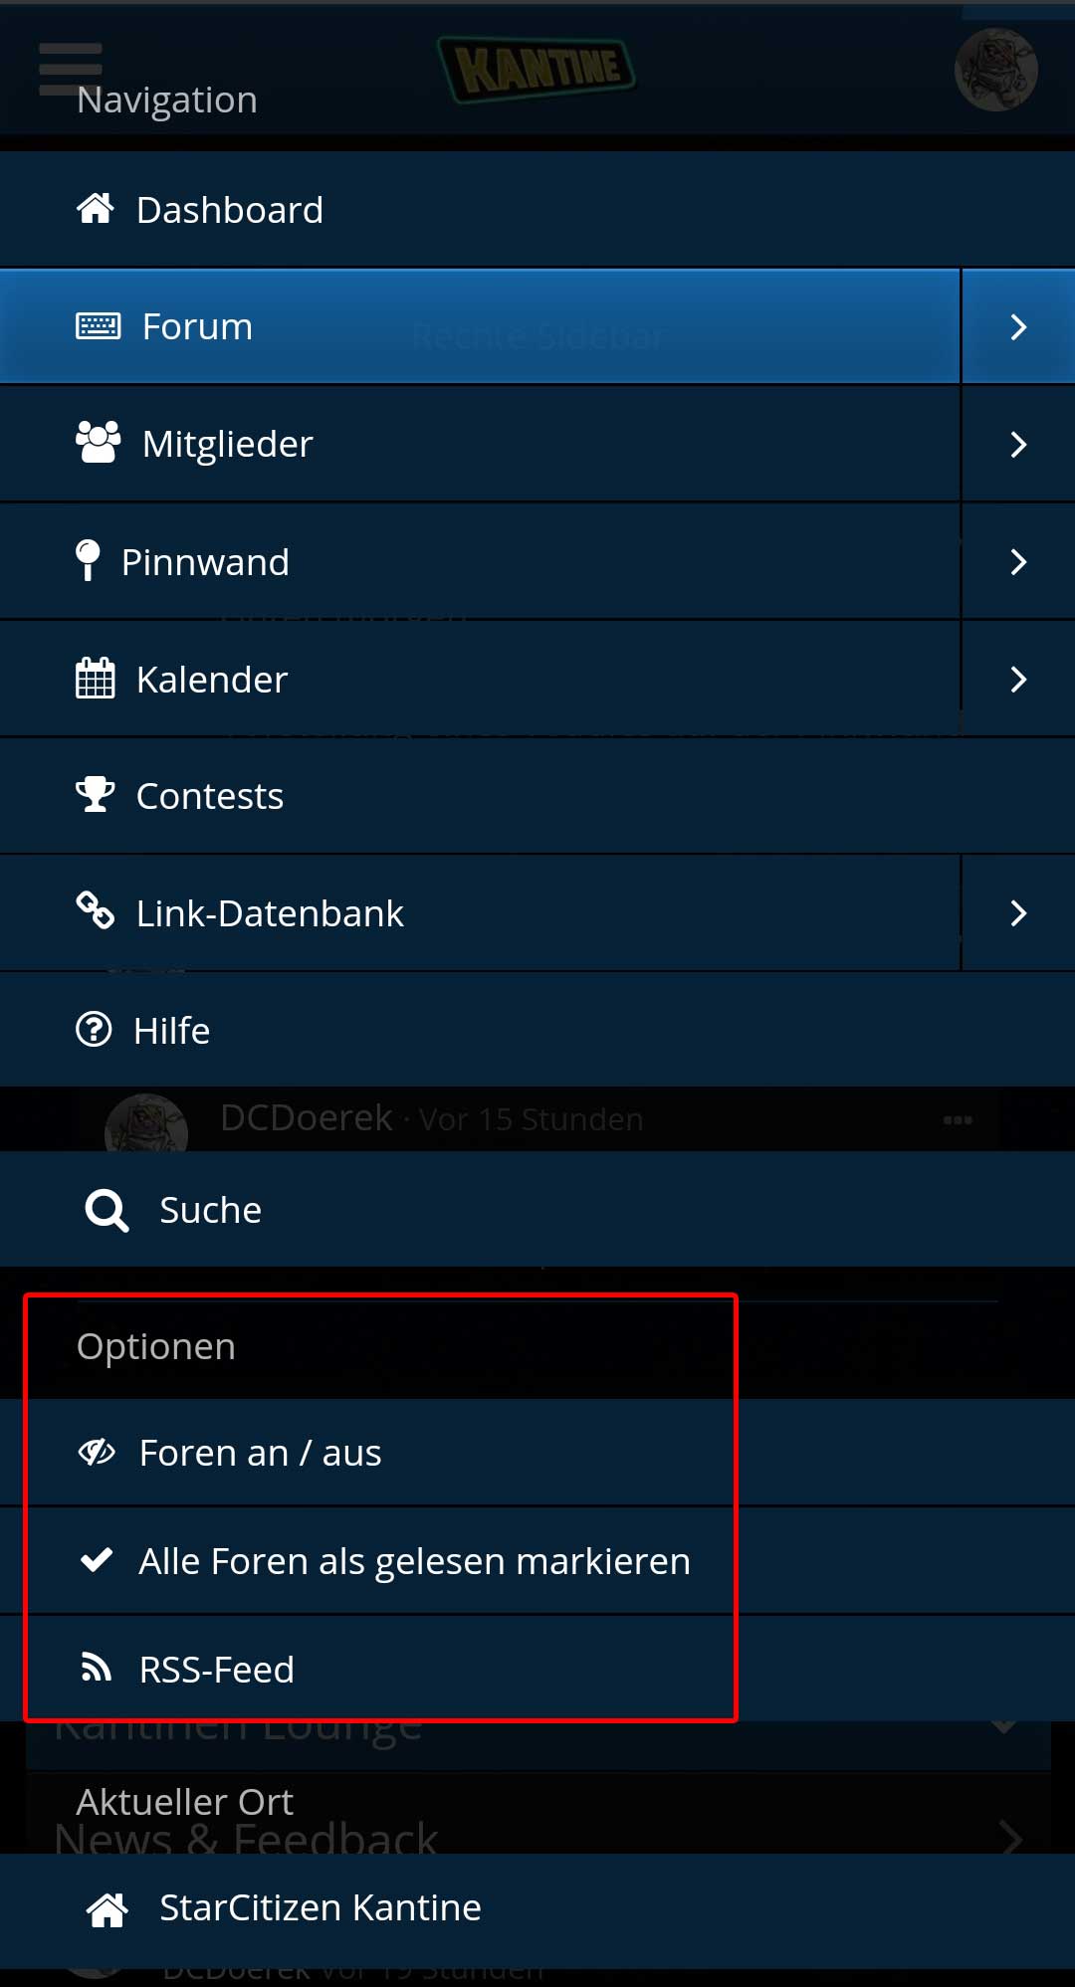
Task: Click the Dashboard home icon
Action: pos(96,209)
